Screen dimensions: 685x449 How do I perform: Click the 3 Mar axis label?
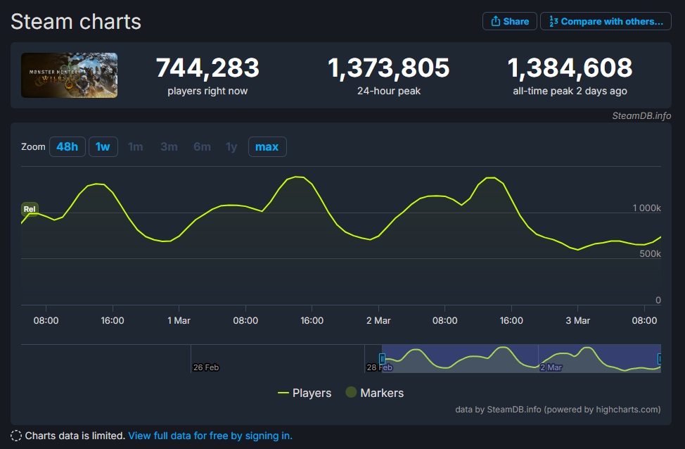click(577, 320)
